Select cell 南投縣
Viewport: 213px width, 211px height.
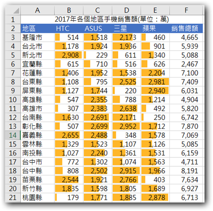[x=38, y=153]
